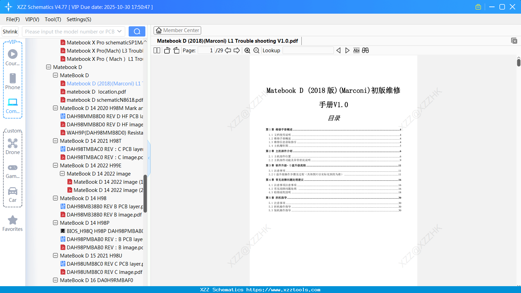Viewport: 521px width, 293px height.
Task: Click the close-tabs icon at the tab bar's right end
Action: [x=514, y=41]
